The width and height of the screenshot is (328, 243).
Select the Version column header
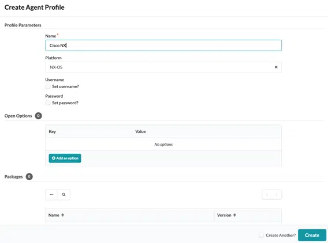click(224, 215)
